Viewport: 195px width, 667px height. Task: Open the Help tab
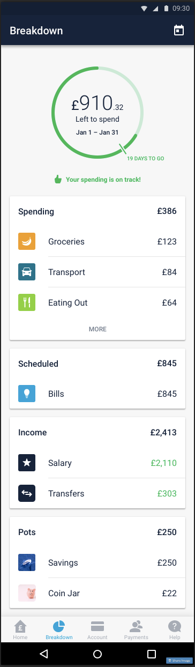[x=175, y=630]
